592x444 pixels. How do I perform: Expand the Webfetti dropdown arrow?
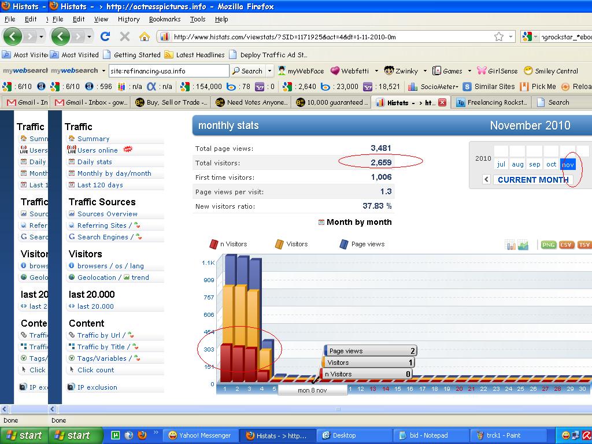pos(376,71)
